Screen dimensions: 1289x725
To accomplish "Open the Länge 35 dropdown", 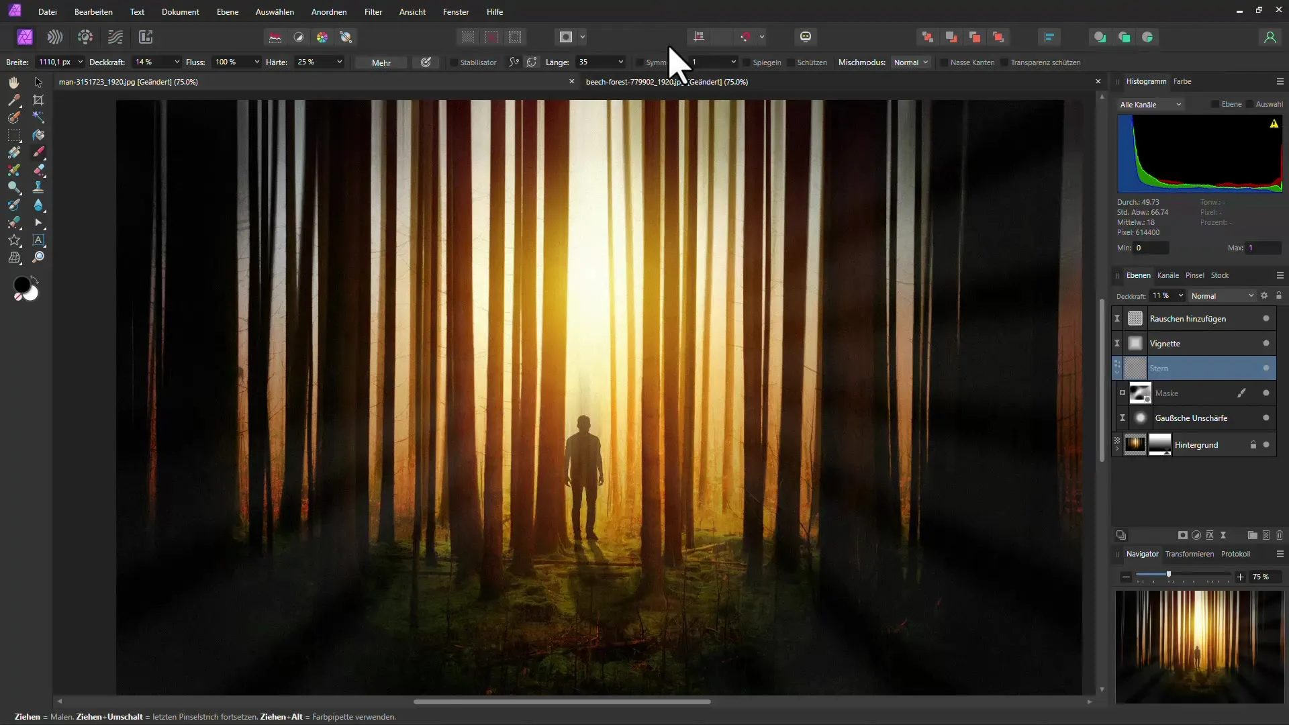I will click(x=620, y=62).
